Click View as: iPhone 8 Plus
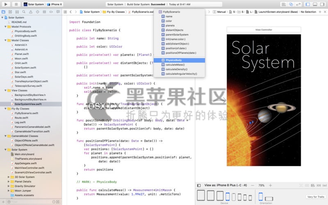 [225, 185]
